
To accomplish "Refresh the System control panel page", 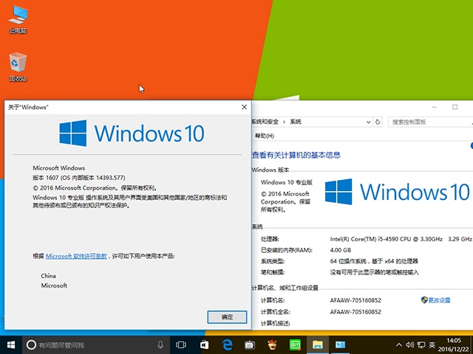I will 378,122.
